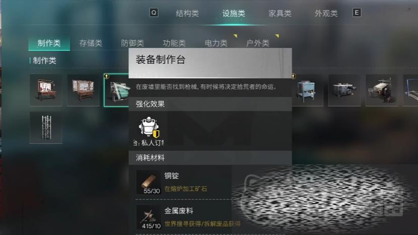Image resolution: width=418 pixels, height=235 pixels.
Task: Select the metal scaffold tower icon
Action: tap(46, 128)
